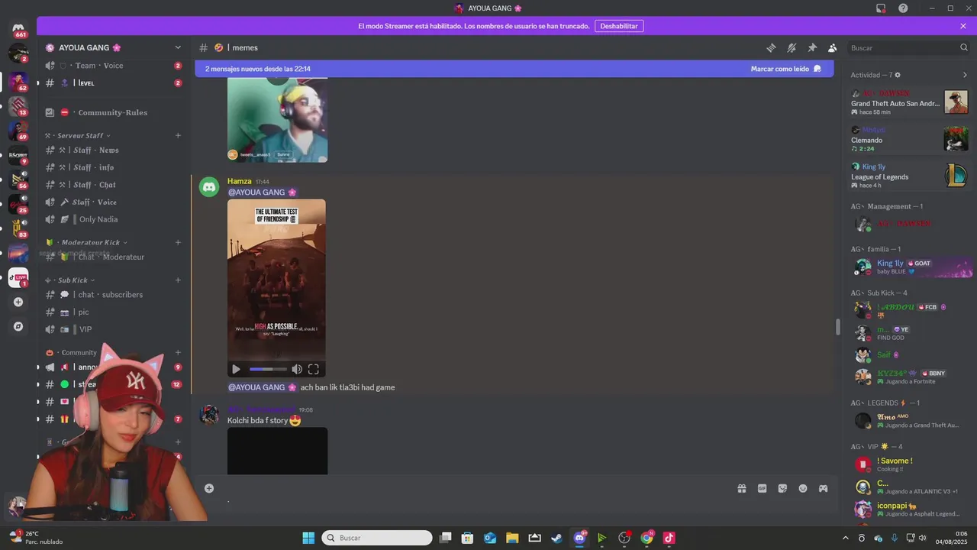Open Direct Messages home icon
The width and height of the screenshot is (977, 550).
tap(18, 29)
